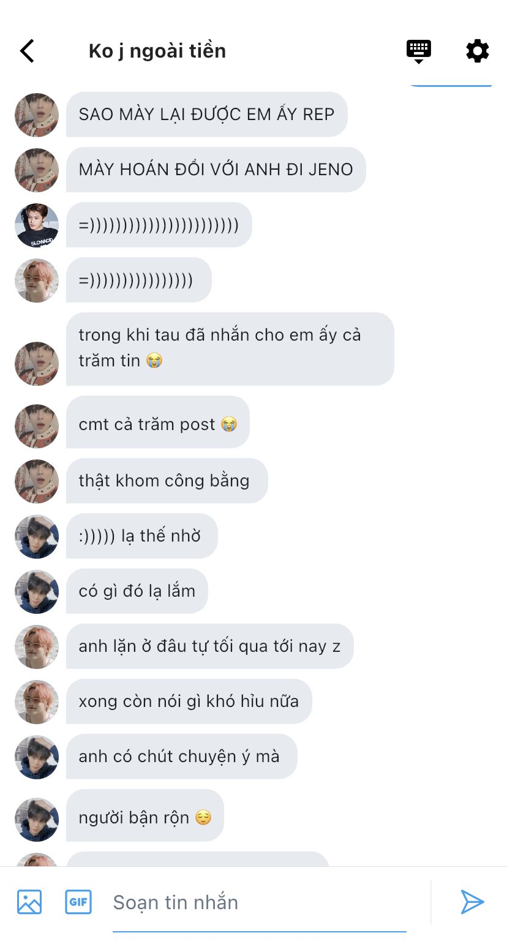
Task: Select message 'xong còn nói gì khó hỉu nữa'
Action: (x=189, y=701)
